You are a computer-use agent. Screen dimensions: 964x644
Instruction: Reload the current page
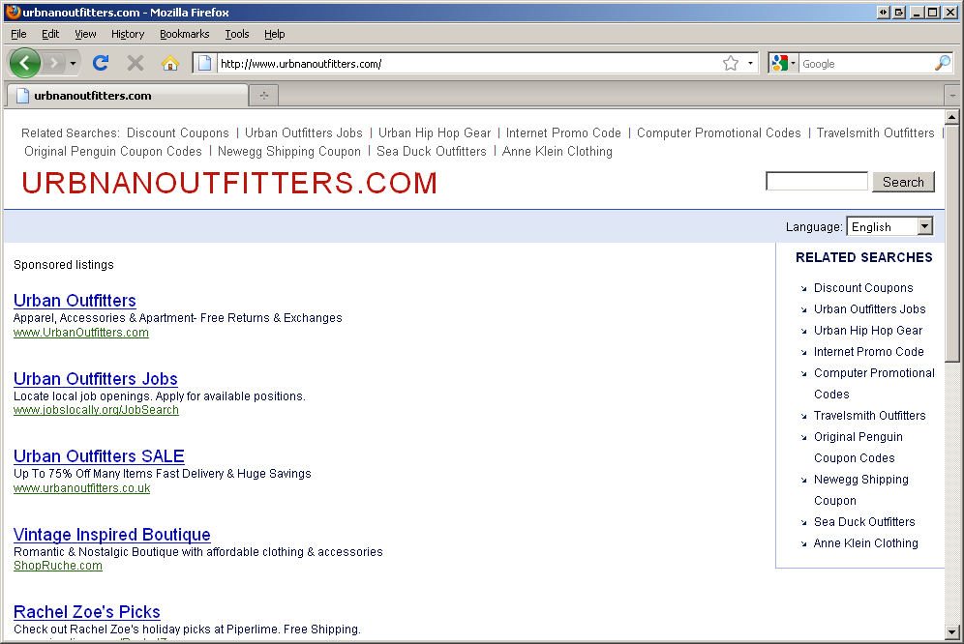pyautogui.click(x=101, y=63)
